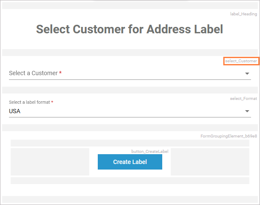Click the FormGroupingElement_b69e8 tag

[229, 136]
